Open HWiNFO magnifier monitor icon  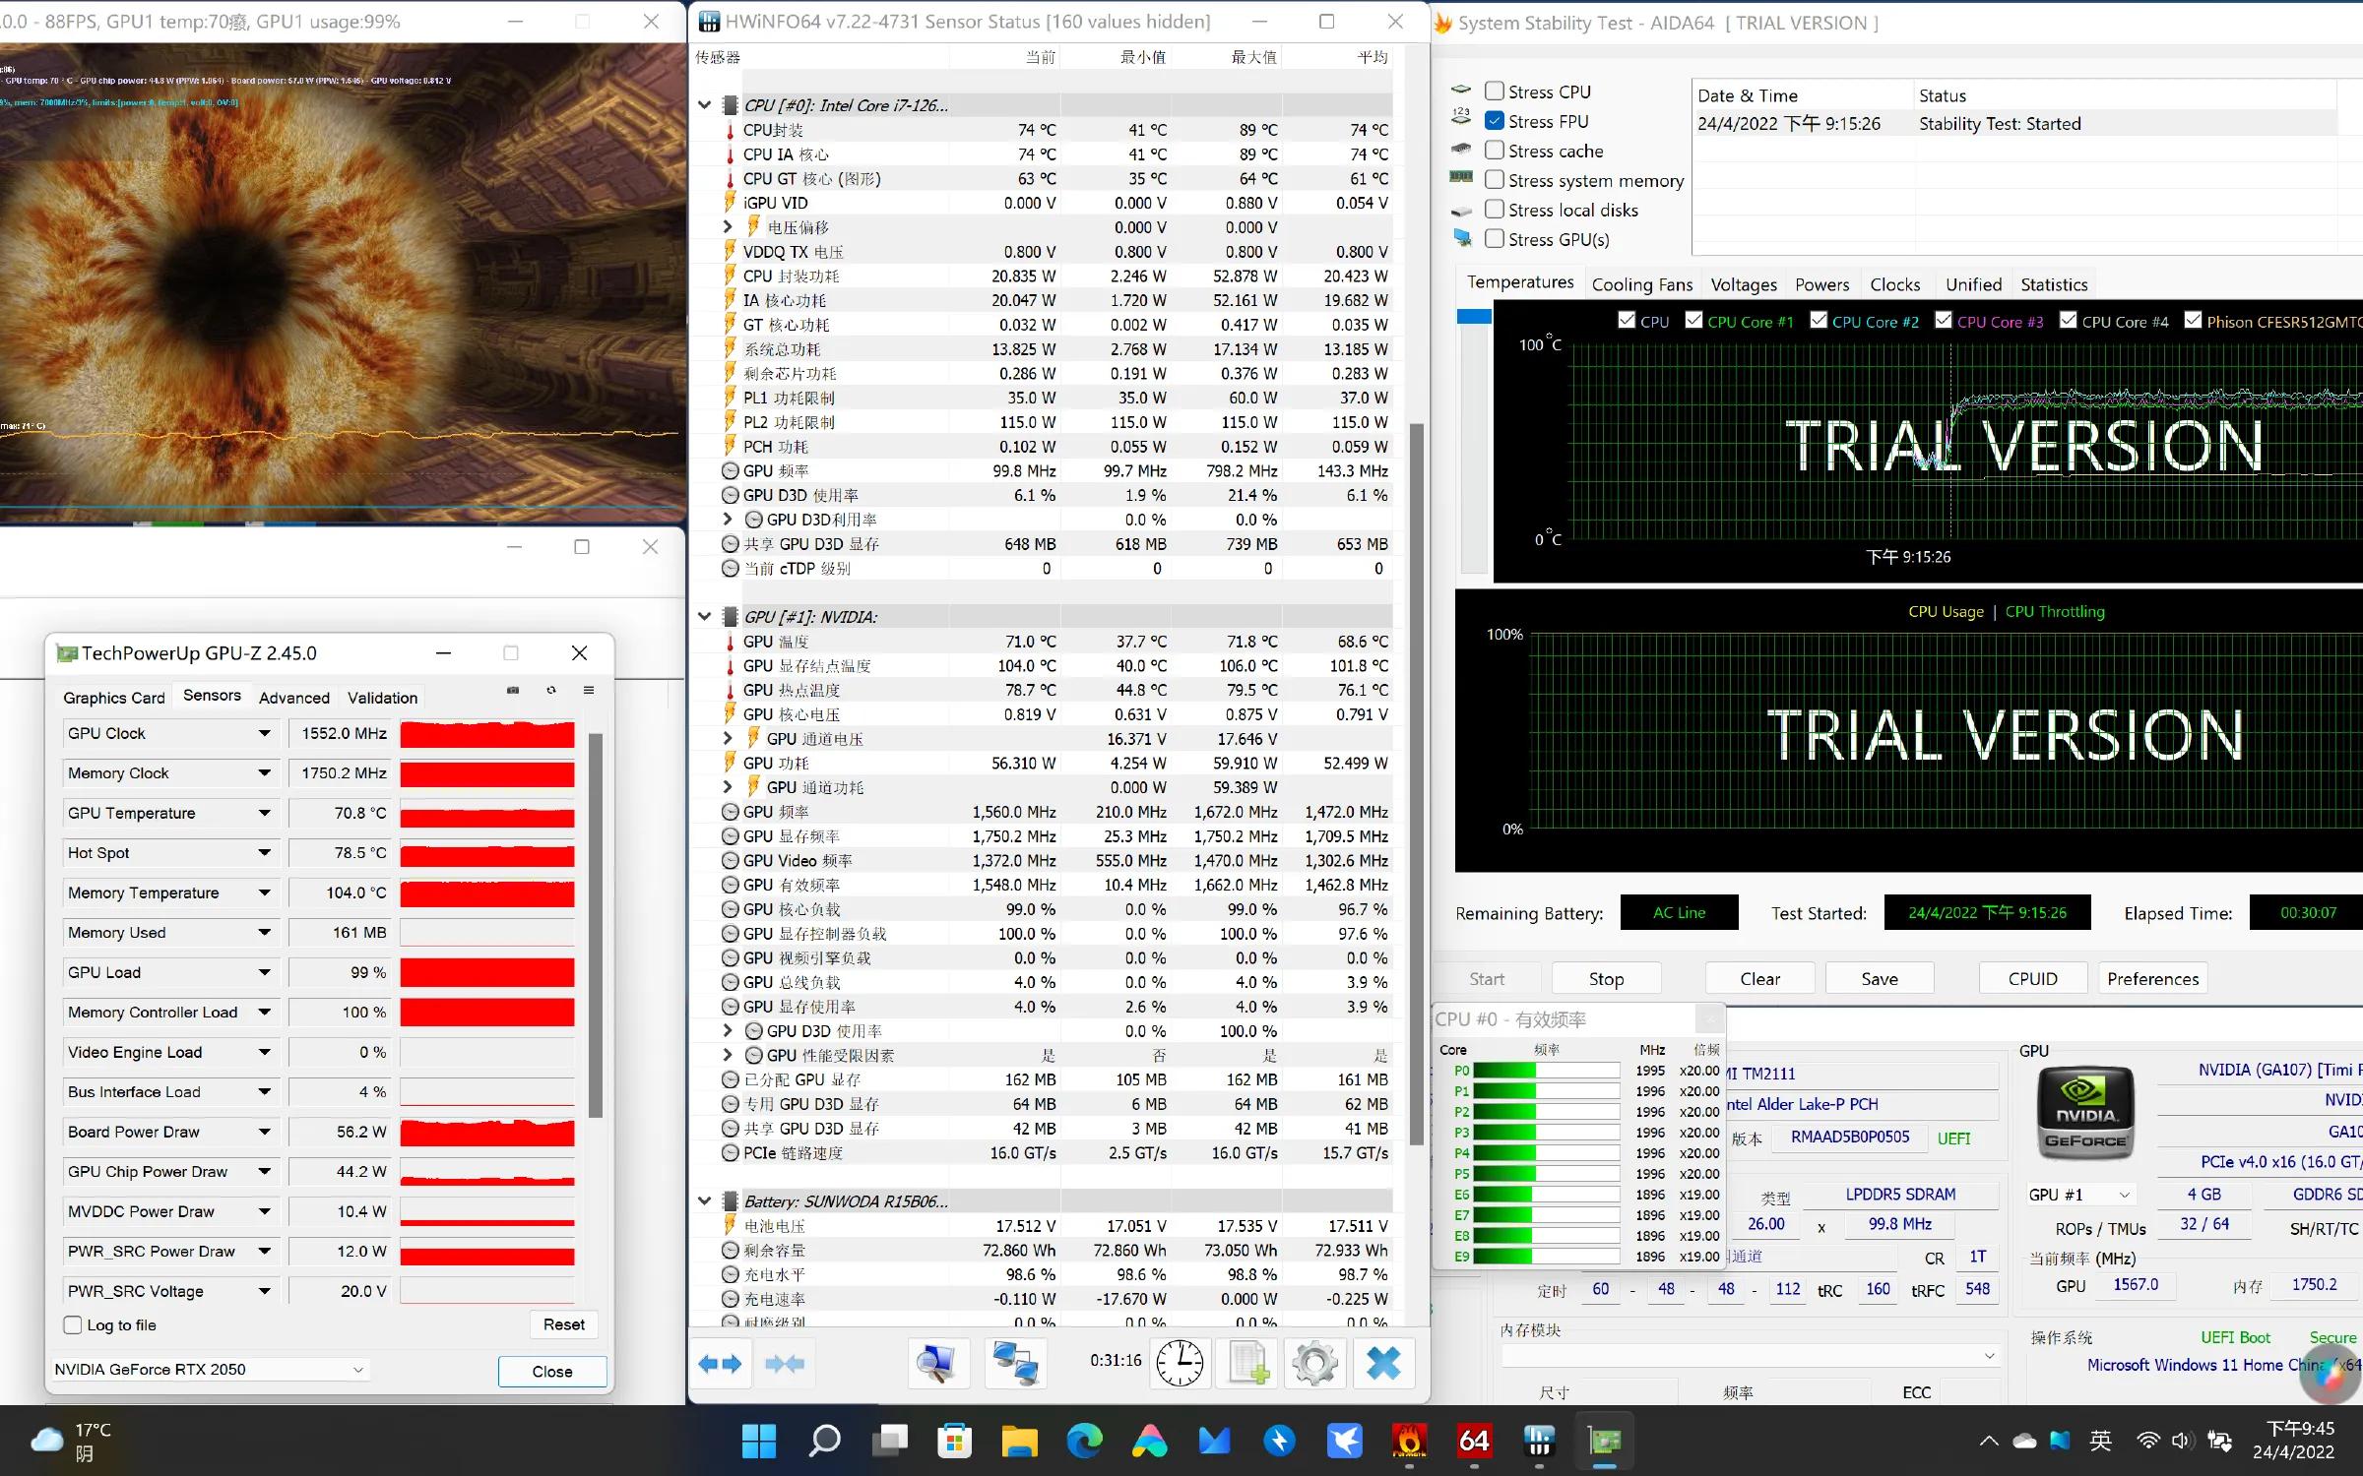click(936, 1364)
